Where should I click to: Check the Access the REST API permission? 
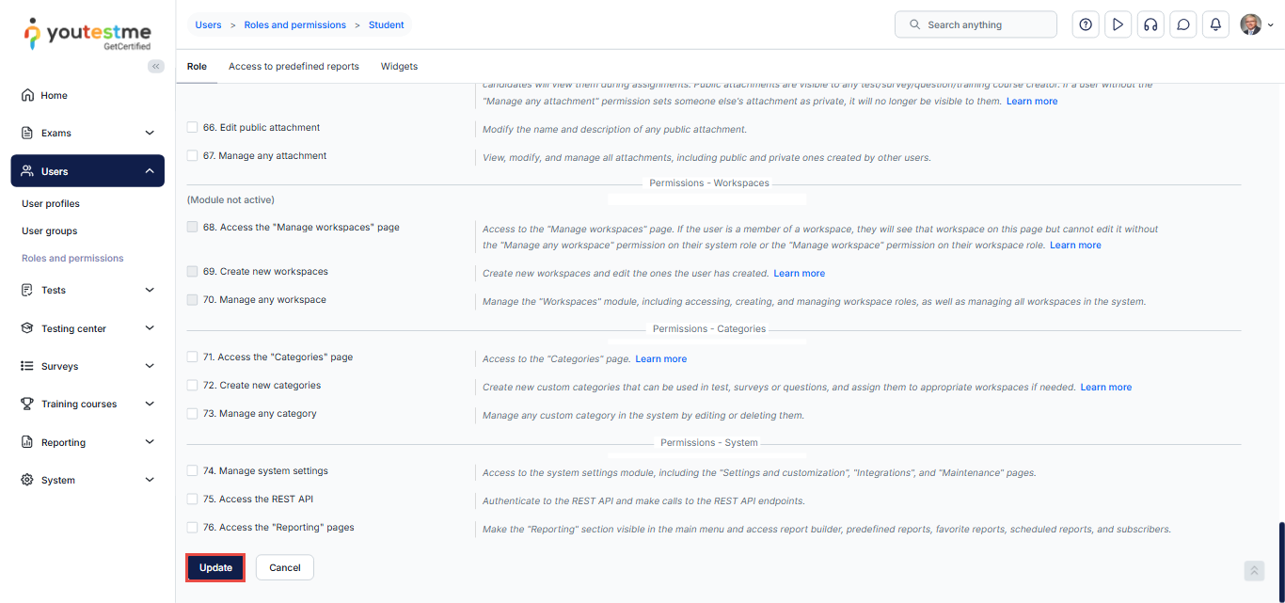click(192, 500)
